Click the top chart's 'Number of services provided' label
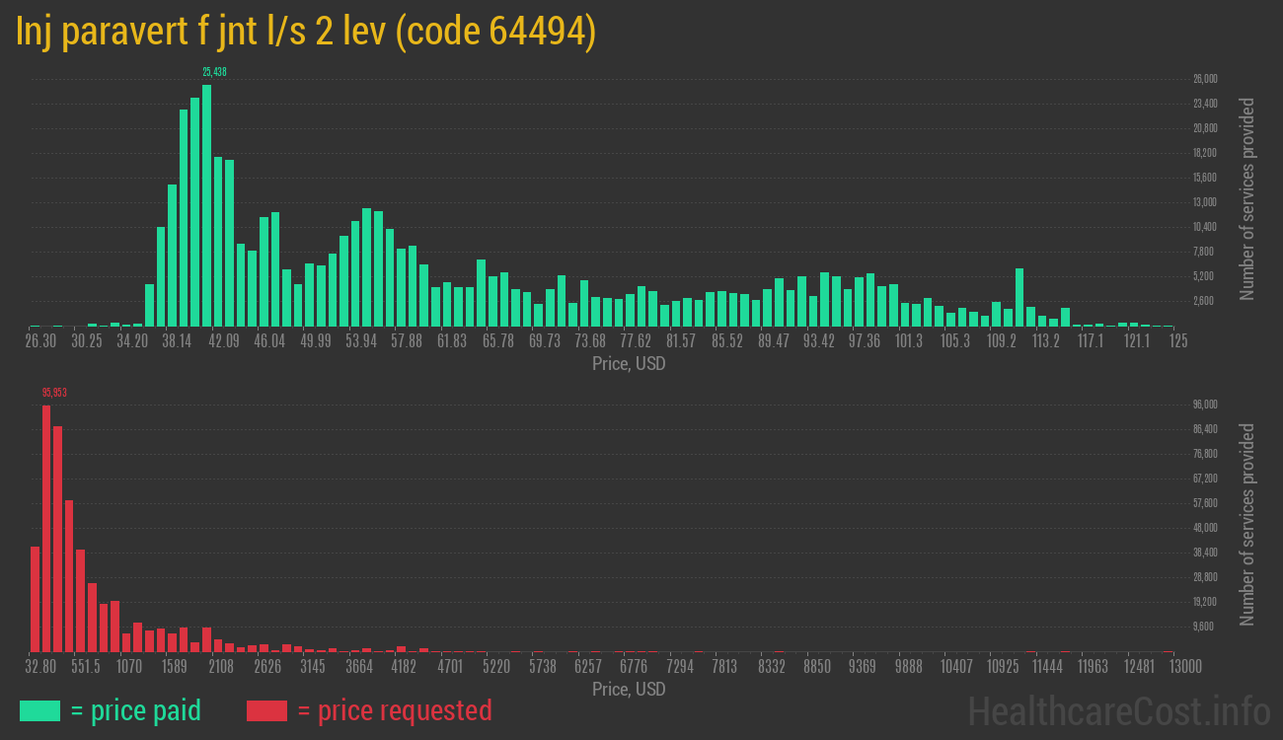 [1247, 198]
